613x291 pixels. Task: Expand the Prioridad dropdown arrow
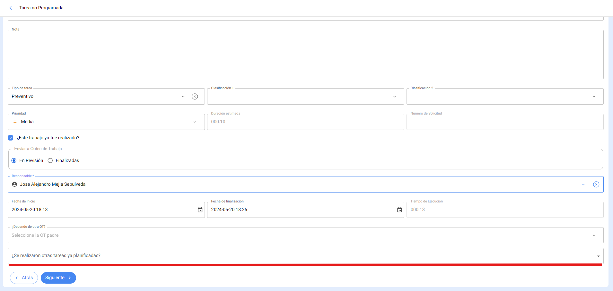click(195, 122)
